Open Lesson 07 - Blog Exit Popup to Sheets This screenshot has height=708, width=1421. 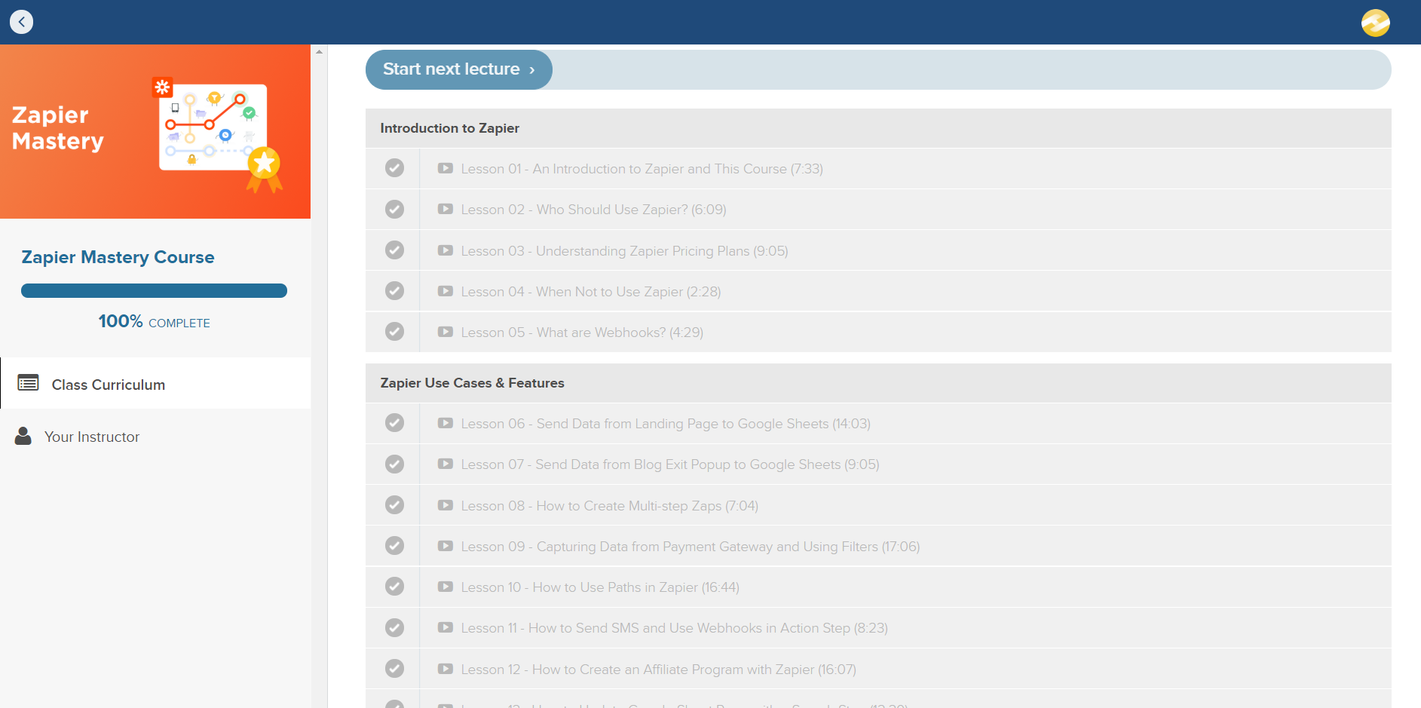coord(670,464)
